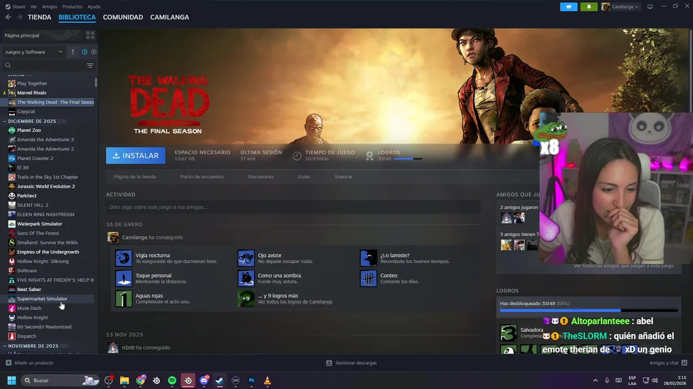Click the Ojo avizor achievement icon

(246, 258)
